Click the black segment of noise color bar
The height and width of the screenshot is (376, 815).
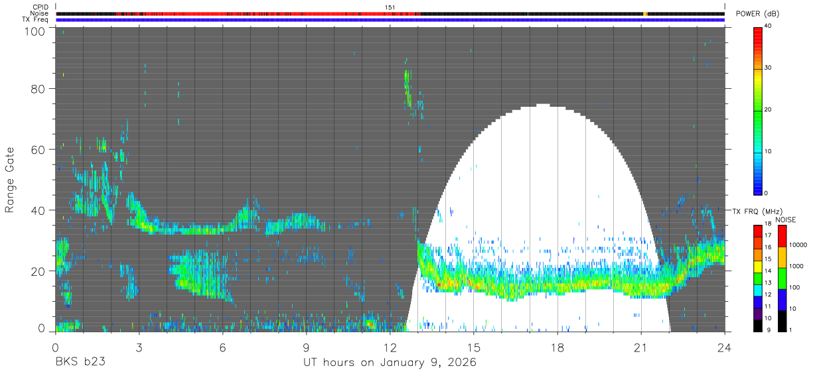click(x=782, y=320)
